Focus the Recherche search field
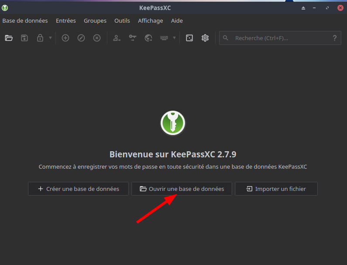347x265 pixels. pos(279,38)
